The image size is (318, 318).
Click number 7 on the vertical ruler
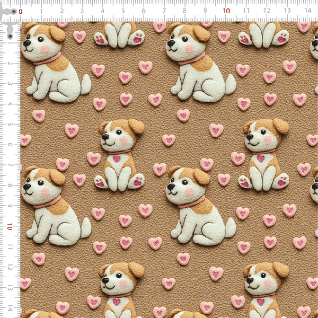pos(10,165)
